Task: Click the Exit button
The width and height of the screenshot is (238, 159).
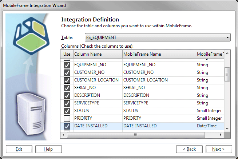Action: [19, 149]
